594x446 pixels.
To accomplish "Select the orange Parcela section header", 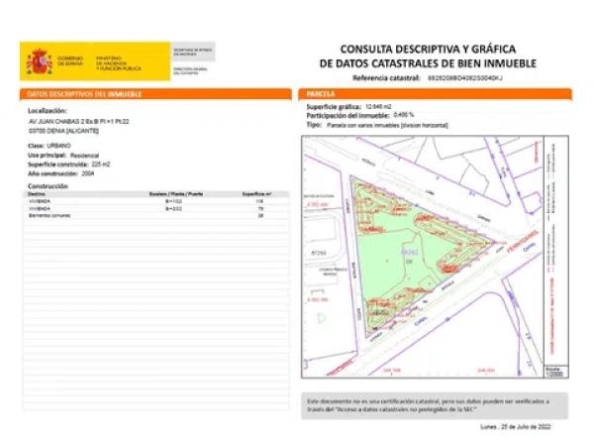I will [321, 93].
